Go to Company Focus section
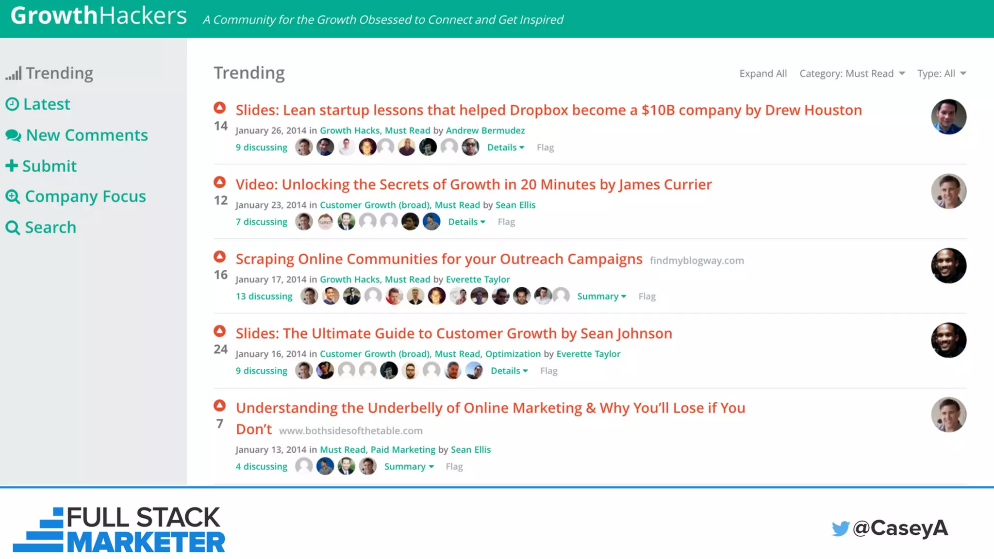This screenshot has width=994, height=559. [85, 197]
